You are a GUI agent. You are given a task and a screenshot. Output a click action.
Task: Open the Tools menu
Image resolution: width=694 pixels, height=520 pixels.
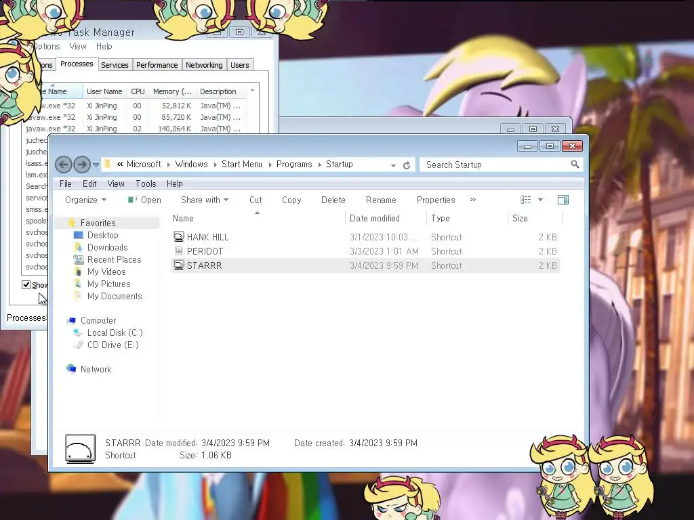tap(146, 183)
